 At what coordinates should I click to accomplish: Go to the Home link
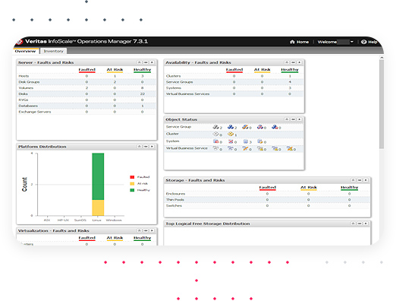click(303, 42)
